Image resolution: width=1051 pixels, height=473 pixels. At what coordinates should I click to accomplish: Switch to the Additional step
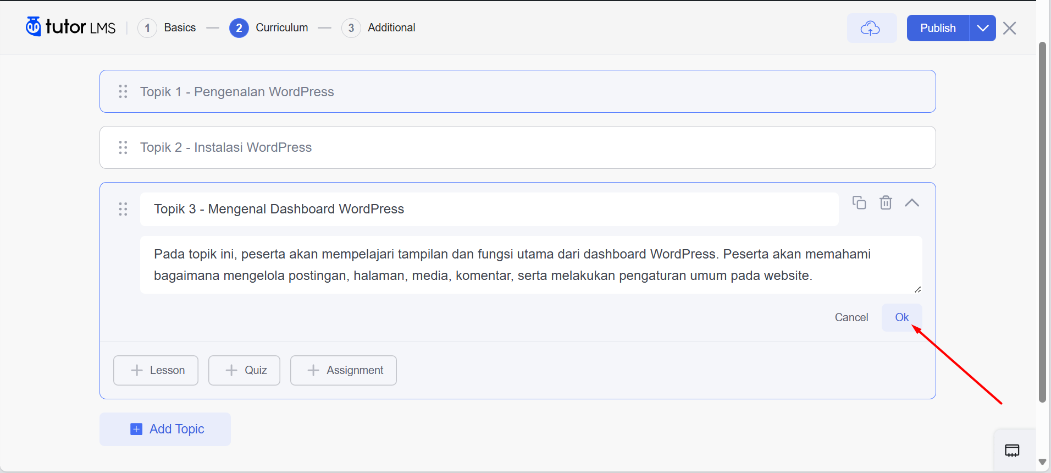pyautogui.click(x=379, y=28)
